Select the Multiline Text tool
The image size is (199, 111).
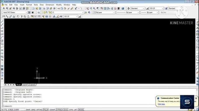[x=2, y=79]
